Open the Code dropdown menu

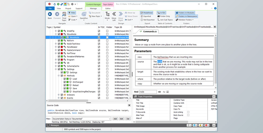73,20
